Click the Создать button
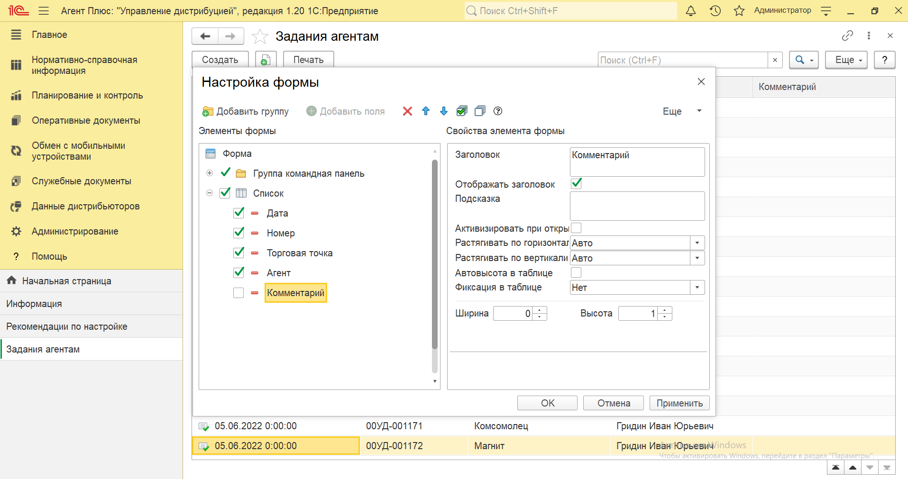Viewport: 908px width, 479px height. (x=220, y=60)
